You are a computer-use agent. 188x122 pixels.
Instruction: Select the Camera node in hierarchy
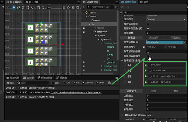point(95,20)
